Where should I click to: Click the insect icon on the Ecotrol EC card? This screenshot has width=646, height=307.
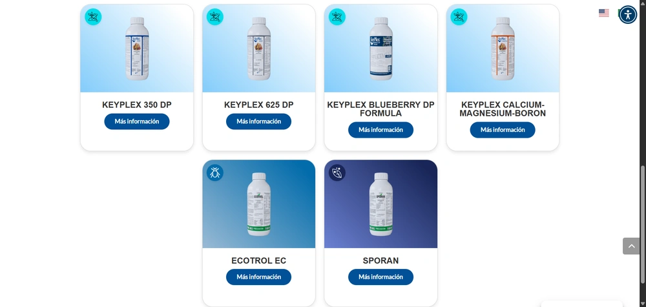(x=215, y=173)
